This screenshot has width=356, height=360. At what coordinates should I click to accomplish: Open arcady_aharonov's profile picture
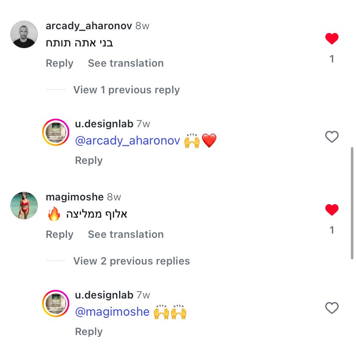pos(24,34)
